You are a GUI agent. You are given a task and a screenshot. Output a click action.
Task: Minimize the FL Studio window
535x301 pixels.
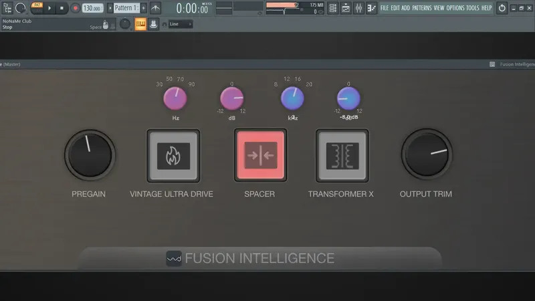point(514,8)
